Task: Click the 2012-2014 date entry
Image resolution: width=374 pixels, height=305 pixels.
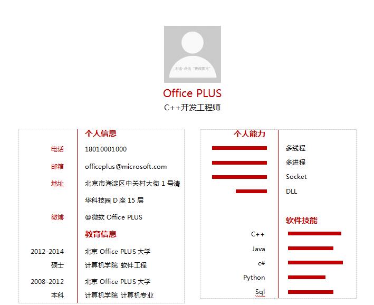Action: (x=47, y=252)
